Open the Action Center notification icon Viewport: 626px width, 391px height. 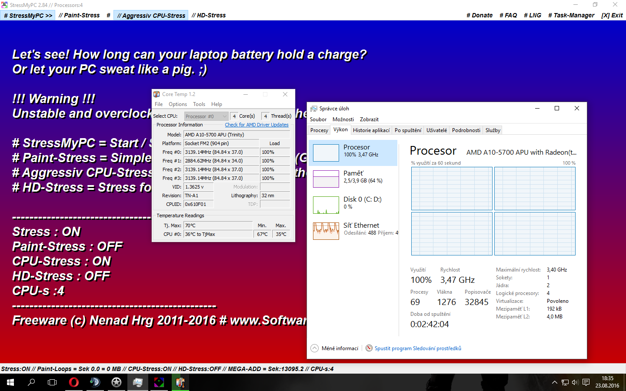(586, 382)
